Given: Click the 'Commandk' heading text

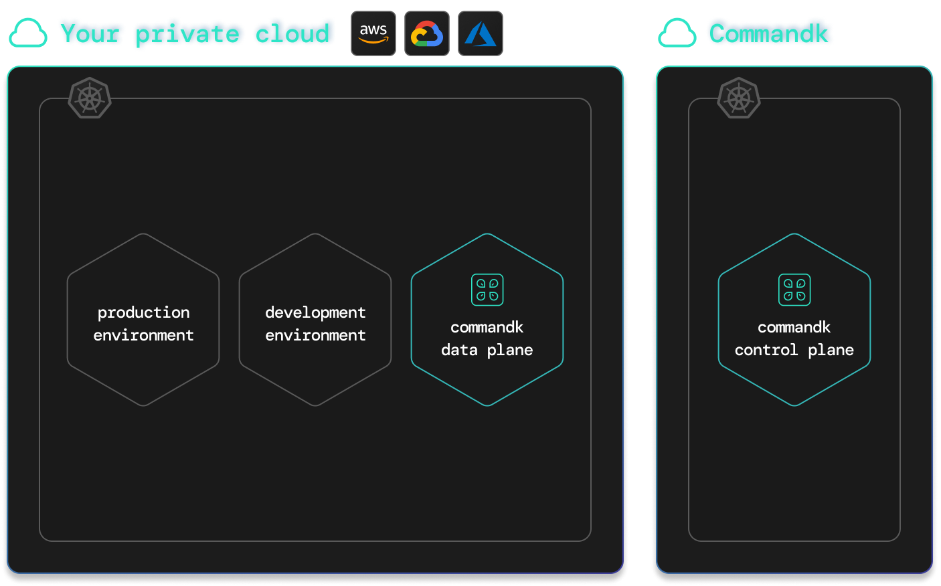Looking at the screenshot, I should [x=769, y=33].
